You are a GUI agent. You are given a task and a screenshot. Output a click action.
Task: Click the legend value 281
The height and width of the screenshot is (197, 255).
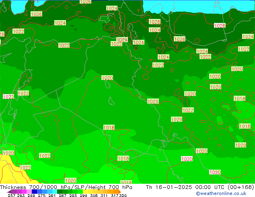pos(52,195)
